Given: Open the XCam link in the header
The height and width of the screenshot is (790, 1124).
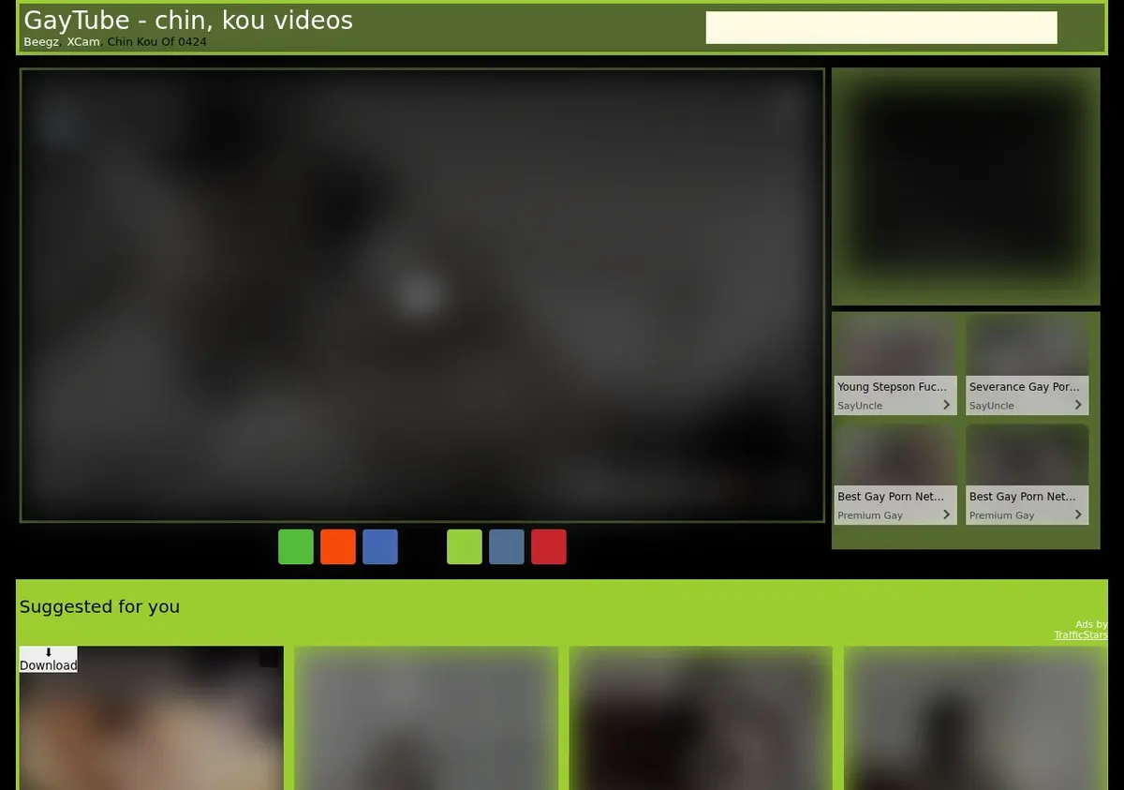Looking at the screenshot, I should point(83,42).
